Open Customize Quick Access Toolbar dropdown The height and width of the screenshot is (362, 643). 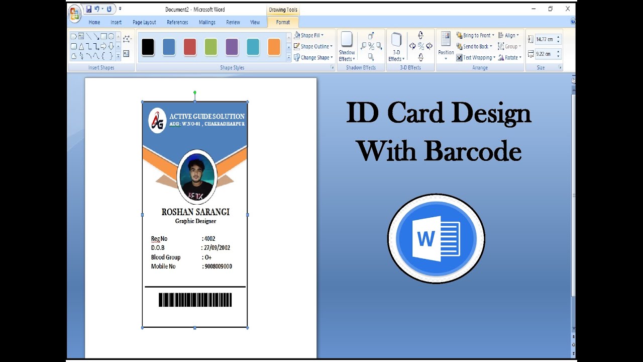pos(121,9)
